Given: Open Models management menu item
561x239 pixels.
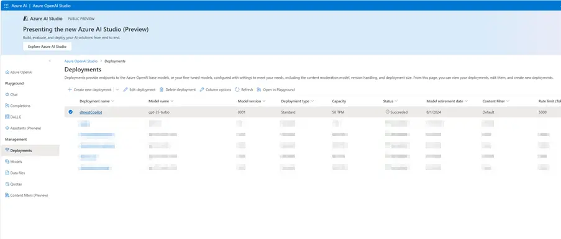Looking at the screenshot, I should 16,161.
